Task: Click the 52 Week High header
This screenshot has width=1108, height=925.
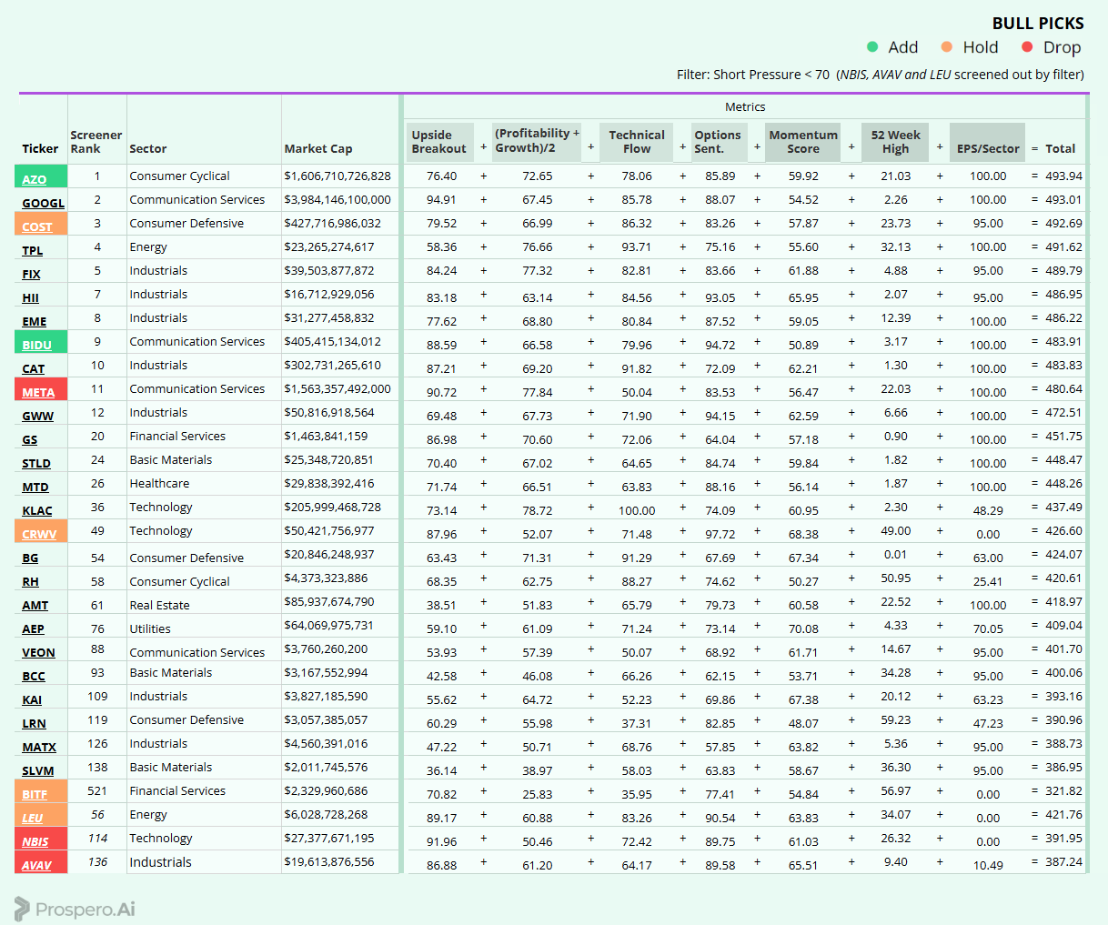Action: click(895, 142)
